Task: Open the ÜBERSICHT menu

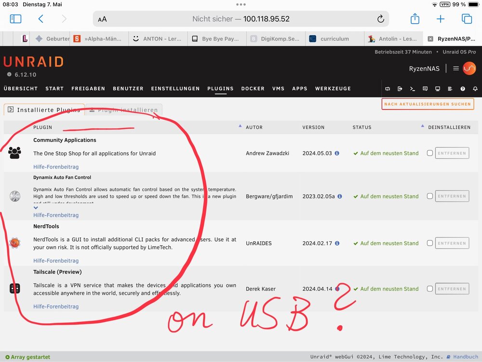Action: 21,89
